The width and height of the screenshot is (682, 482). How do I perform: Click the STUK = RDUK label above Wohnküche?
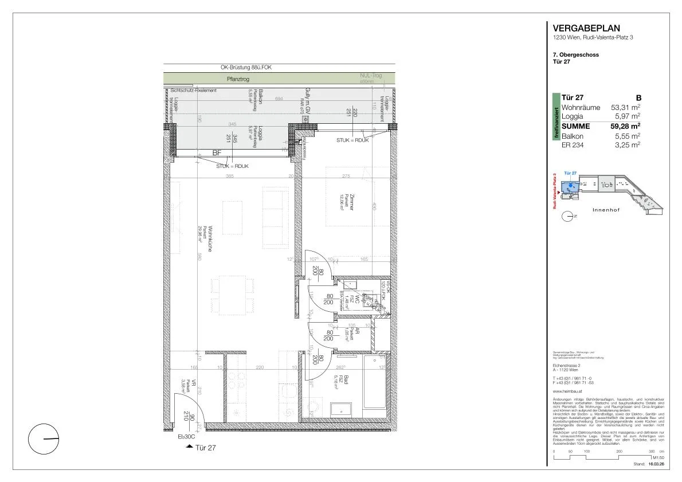click(x=232, y=166)
